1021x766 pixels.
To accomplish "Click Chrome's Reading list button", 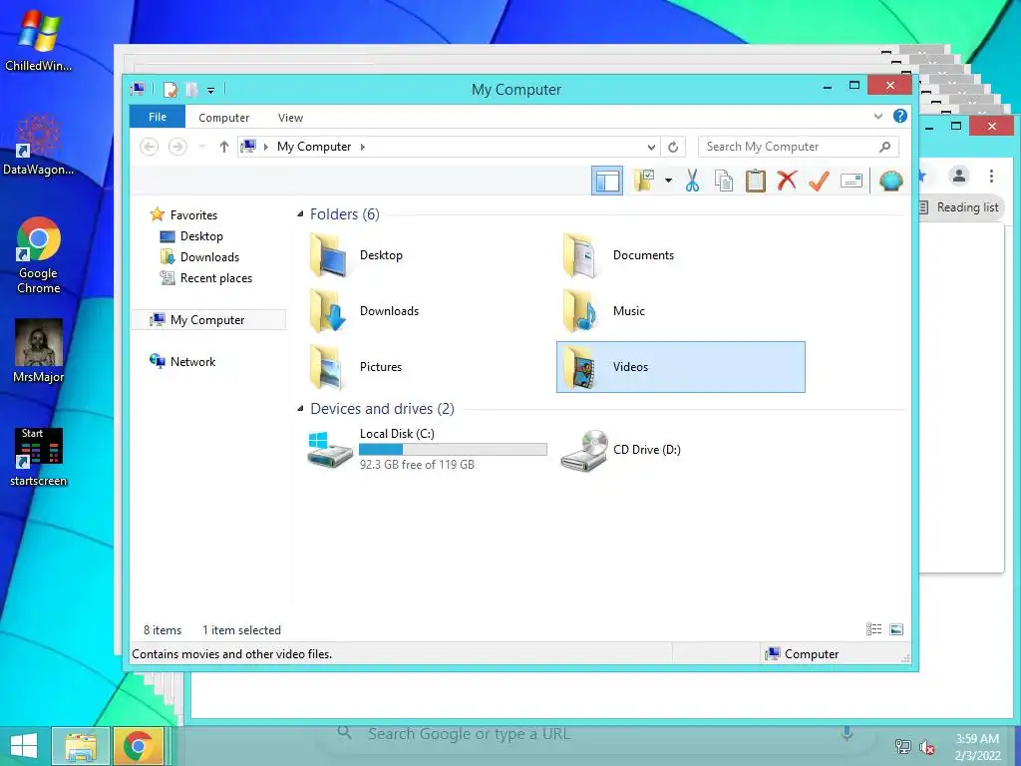I will click(959, 207).
